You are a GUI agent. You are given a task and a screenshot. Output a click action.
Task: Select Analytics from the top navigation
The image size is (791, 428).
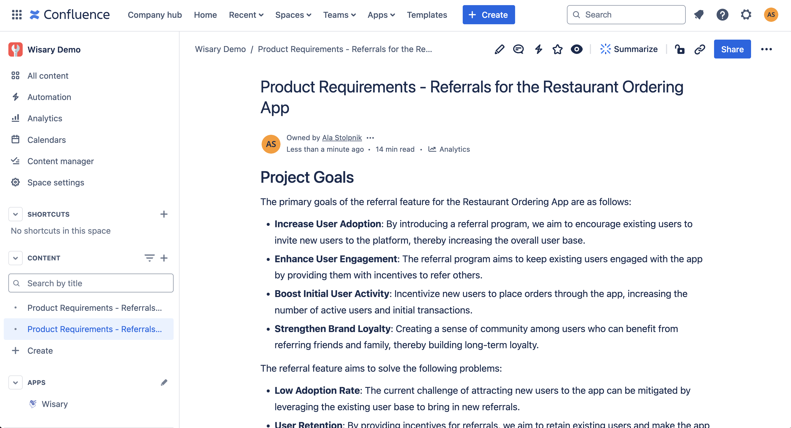coord(45,118)
